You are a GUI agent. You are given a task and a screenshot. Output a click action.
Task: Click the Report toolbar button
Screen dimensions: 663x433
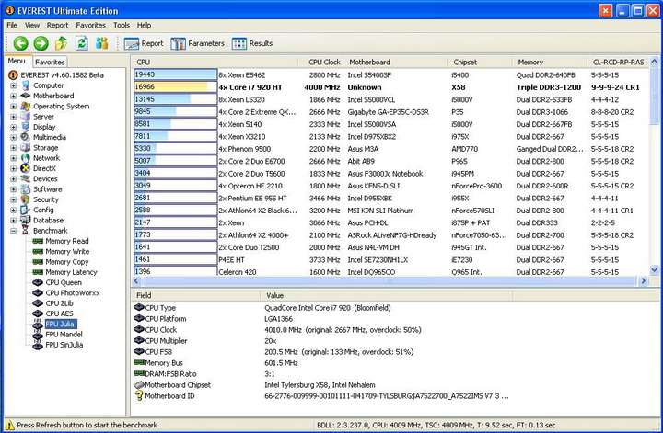144,43
